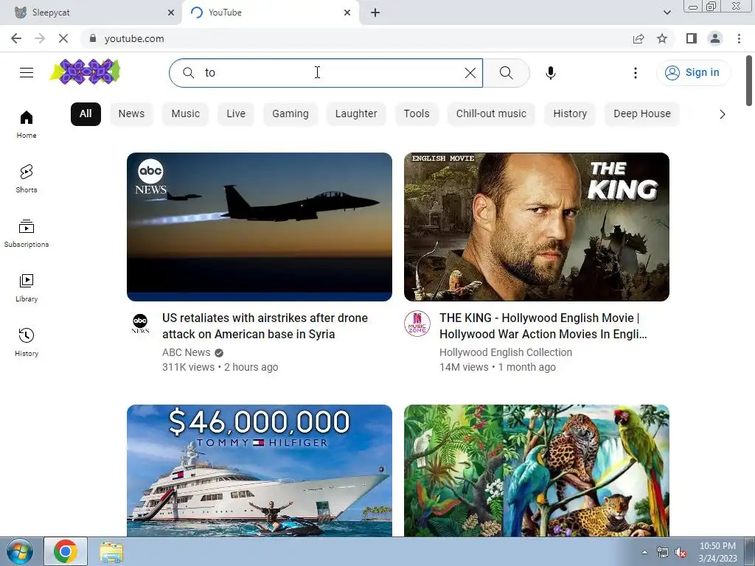The width and height of the screenshot is (755, 566).
Task: Open THE KING movie thumbnail
Action: [537, 227]
